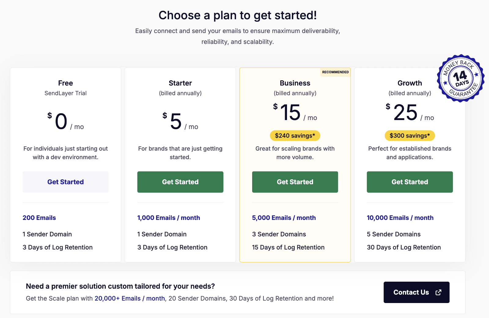Select Get Started for the Business plan
Image resolution: width=489 pixels, height=318 pixels.
coord(295,182)
